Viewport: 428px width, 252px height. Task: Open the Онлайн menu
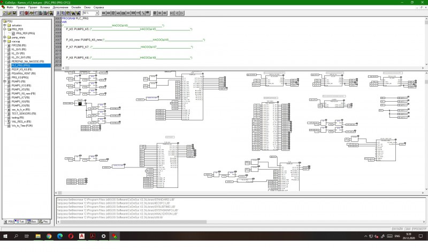pyautogui.click(x=76, y=7)
